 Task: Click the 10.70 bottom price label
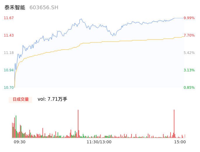(x=9, y=88)
